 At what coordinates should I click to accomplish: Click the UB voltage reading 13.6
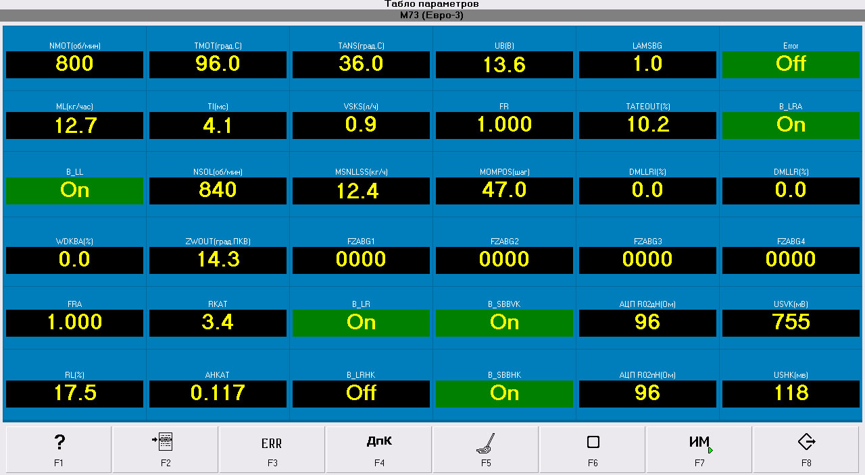504,65
